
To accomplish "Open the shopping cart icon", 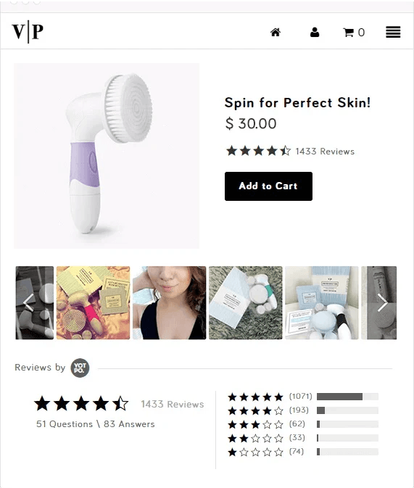I will [354, 32].
